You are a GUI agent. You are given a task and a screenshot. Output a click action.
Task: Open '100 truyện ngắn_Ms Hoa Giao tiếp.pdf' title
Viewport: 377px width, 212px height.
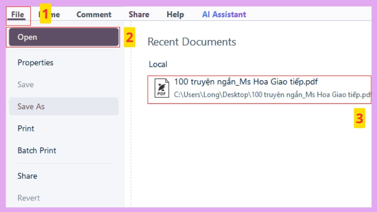(x=246, y=82)
